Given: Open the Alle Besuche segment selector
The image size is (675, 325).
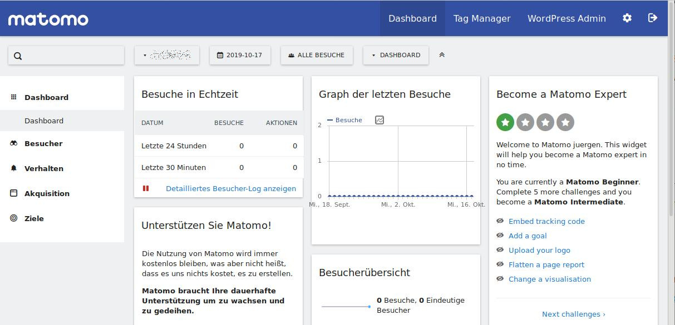Looking at the screenshot, I should pos(317,55).
